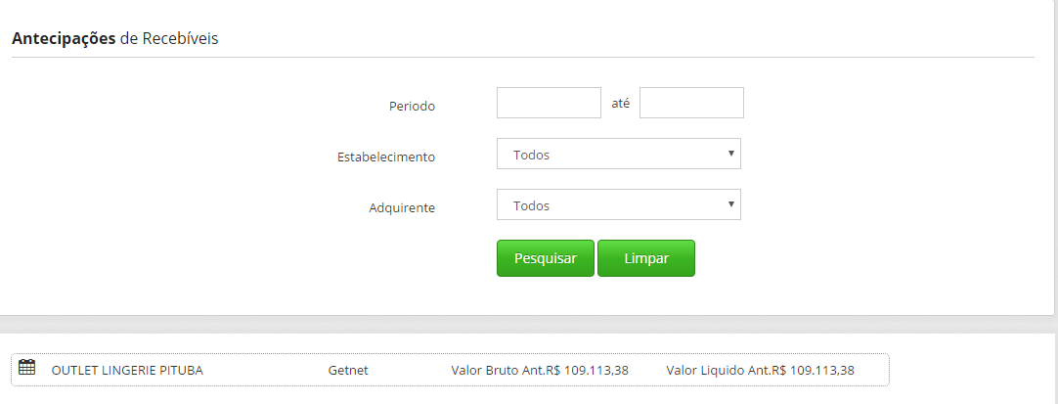Select the OUTLET LINGERIE PITUBA result row name
This screenshot has height=404, width=1058.
[127, 371]
